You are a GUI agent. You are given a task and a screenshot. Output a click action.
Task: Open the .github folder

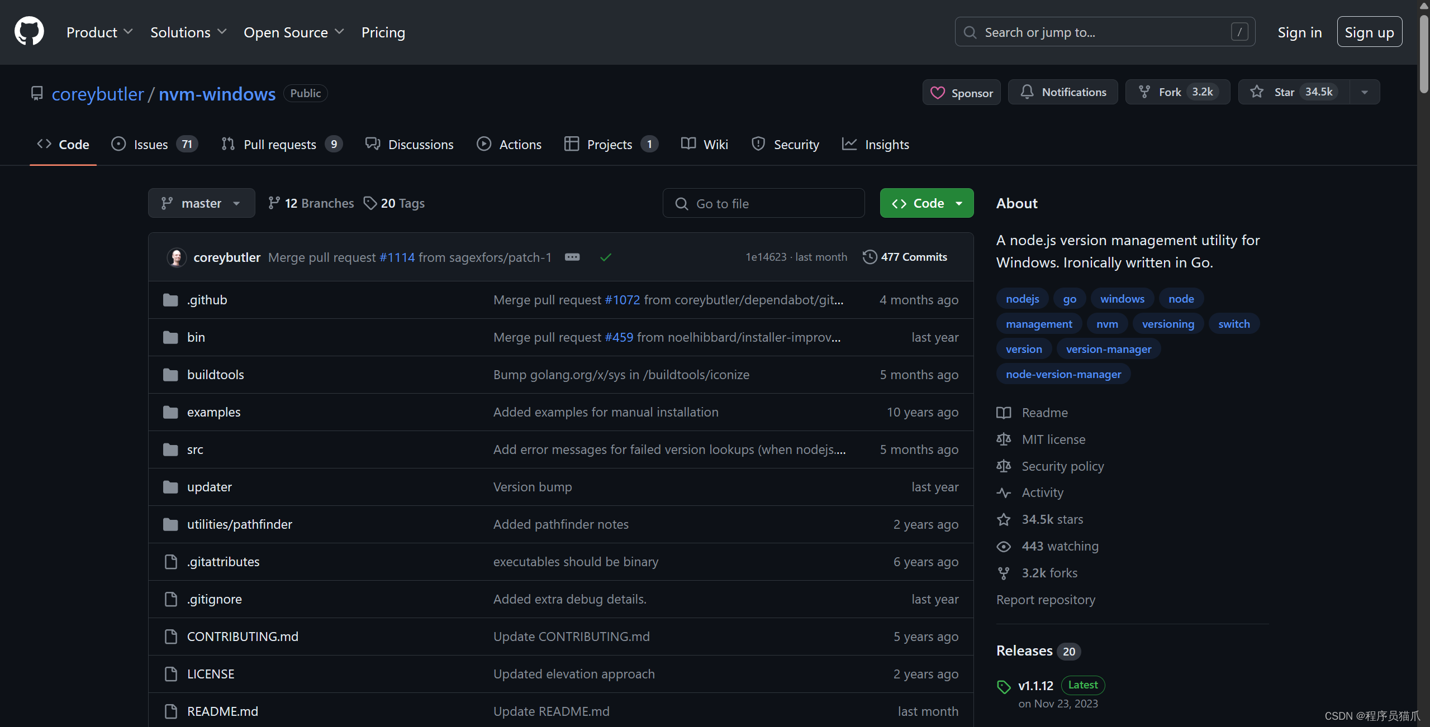[207, 300]
